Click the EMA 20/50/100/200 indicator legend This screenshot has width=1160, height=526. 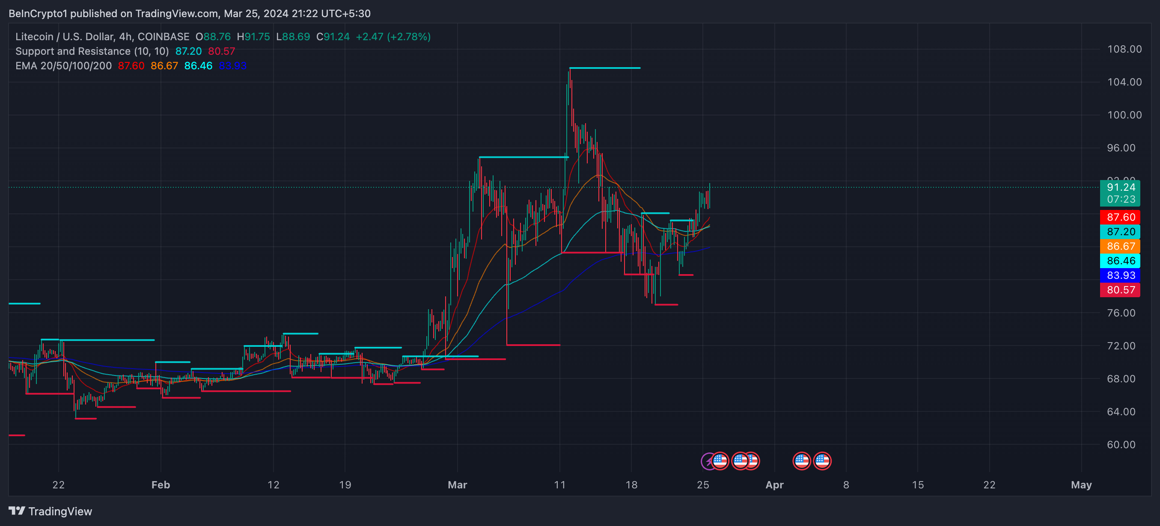pos(63,66)
